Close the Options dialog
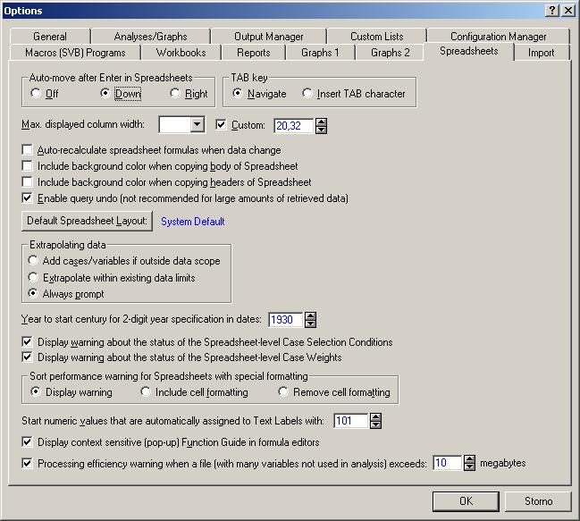Viewport: 580px width, 521px height. [568, 11]
